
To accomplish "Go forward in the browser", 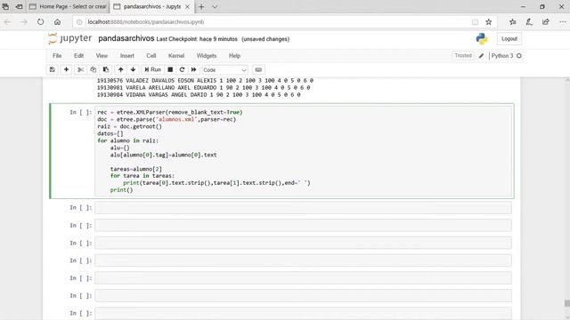I will click(x=24, y=22).
